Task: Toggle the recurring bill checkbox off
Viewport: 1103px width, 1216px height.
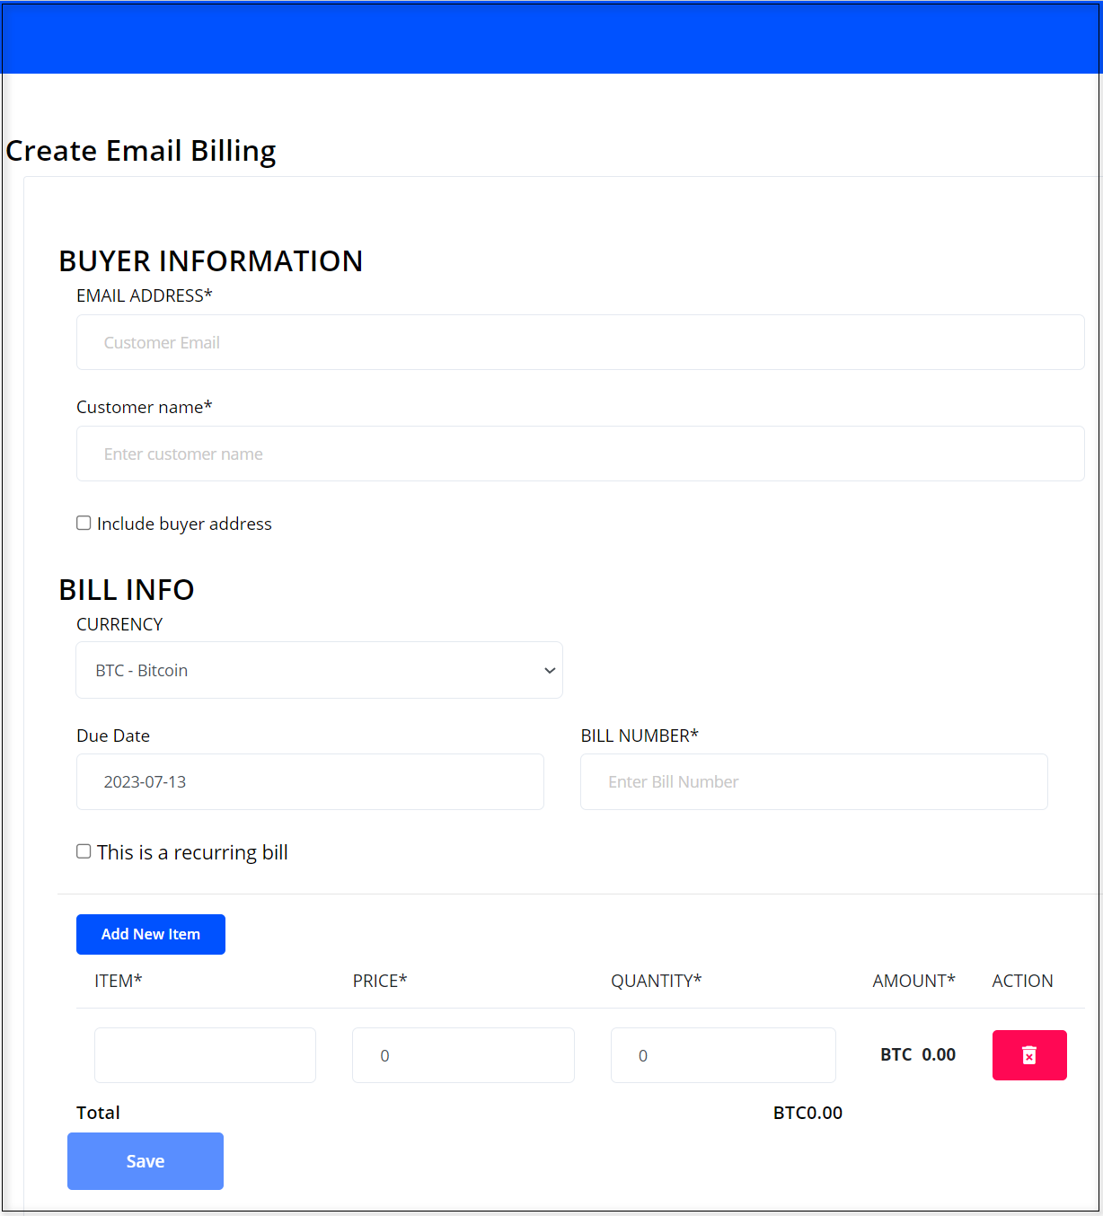Action: click(x=83, y=850)
